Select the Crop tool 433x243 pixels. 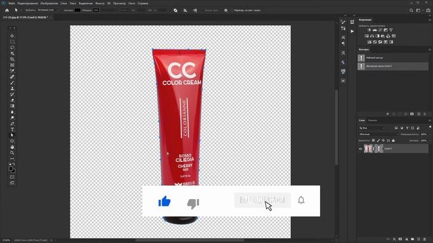(x=12, y=59)
